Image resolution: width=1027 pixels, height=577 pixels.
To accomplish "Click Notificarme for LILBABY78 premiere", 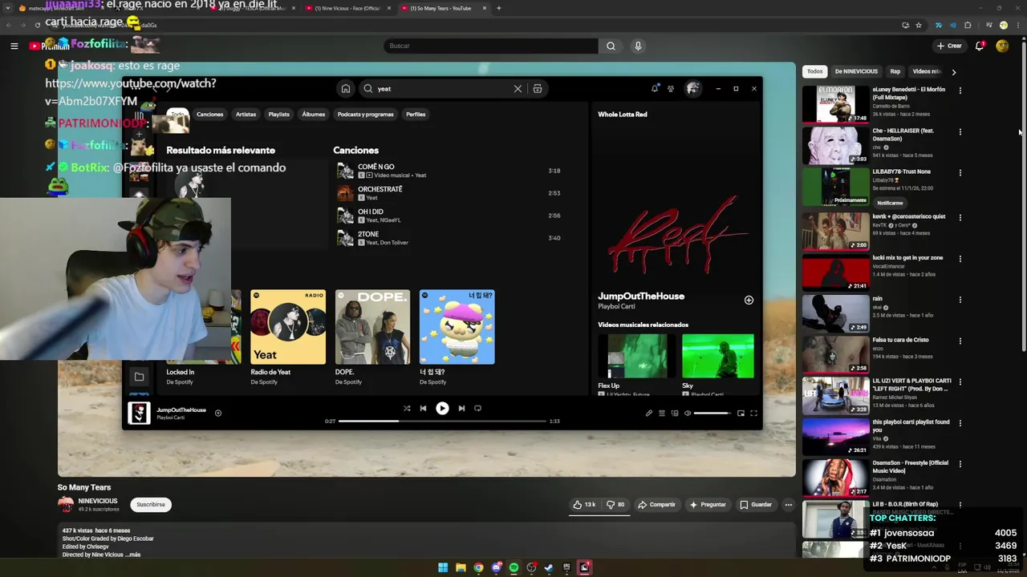I will [x=891, y=203].
